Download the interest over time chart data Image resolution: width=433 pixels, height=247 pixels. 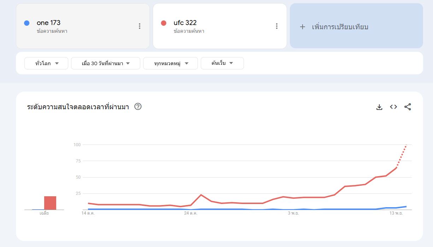tap(379, 107)
